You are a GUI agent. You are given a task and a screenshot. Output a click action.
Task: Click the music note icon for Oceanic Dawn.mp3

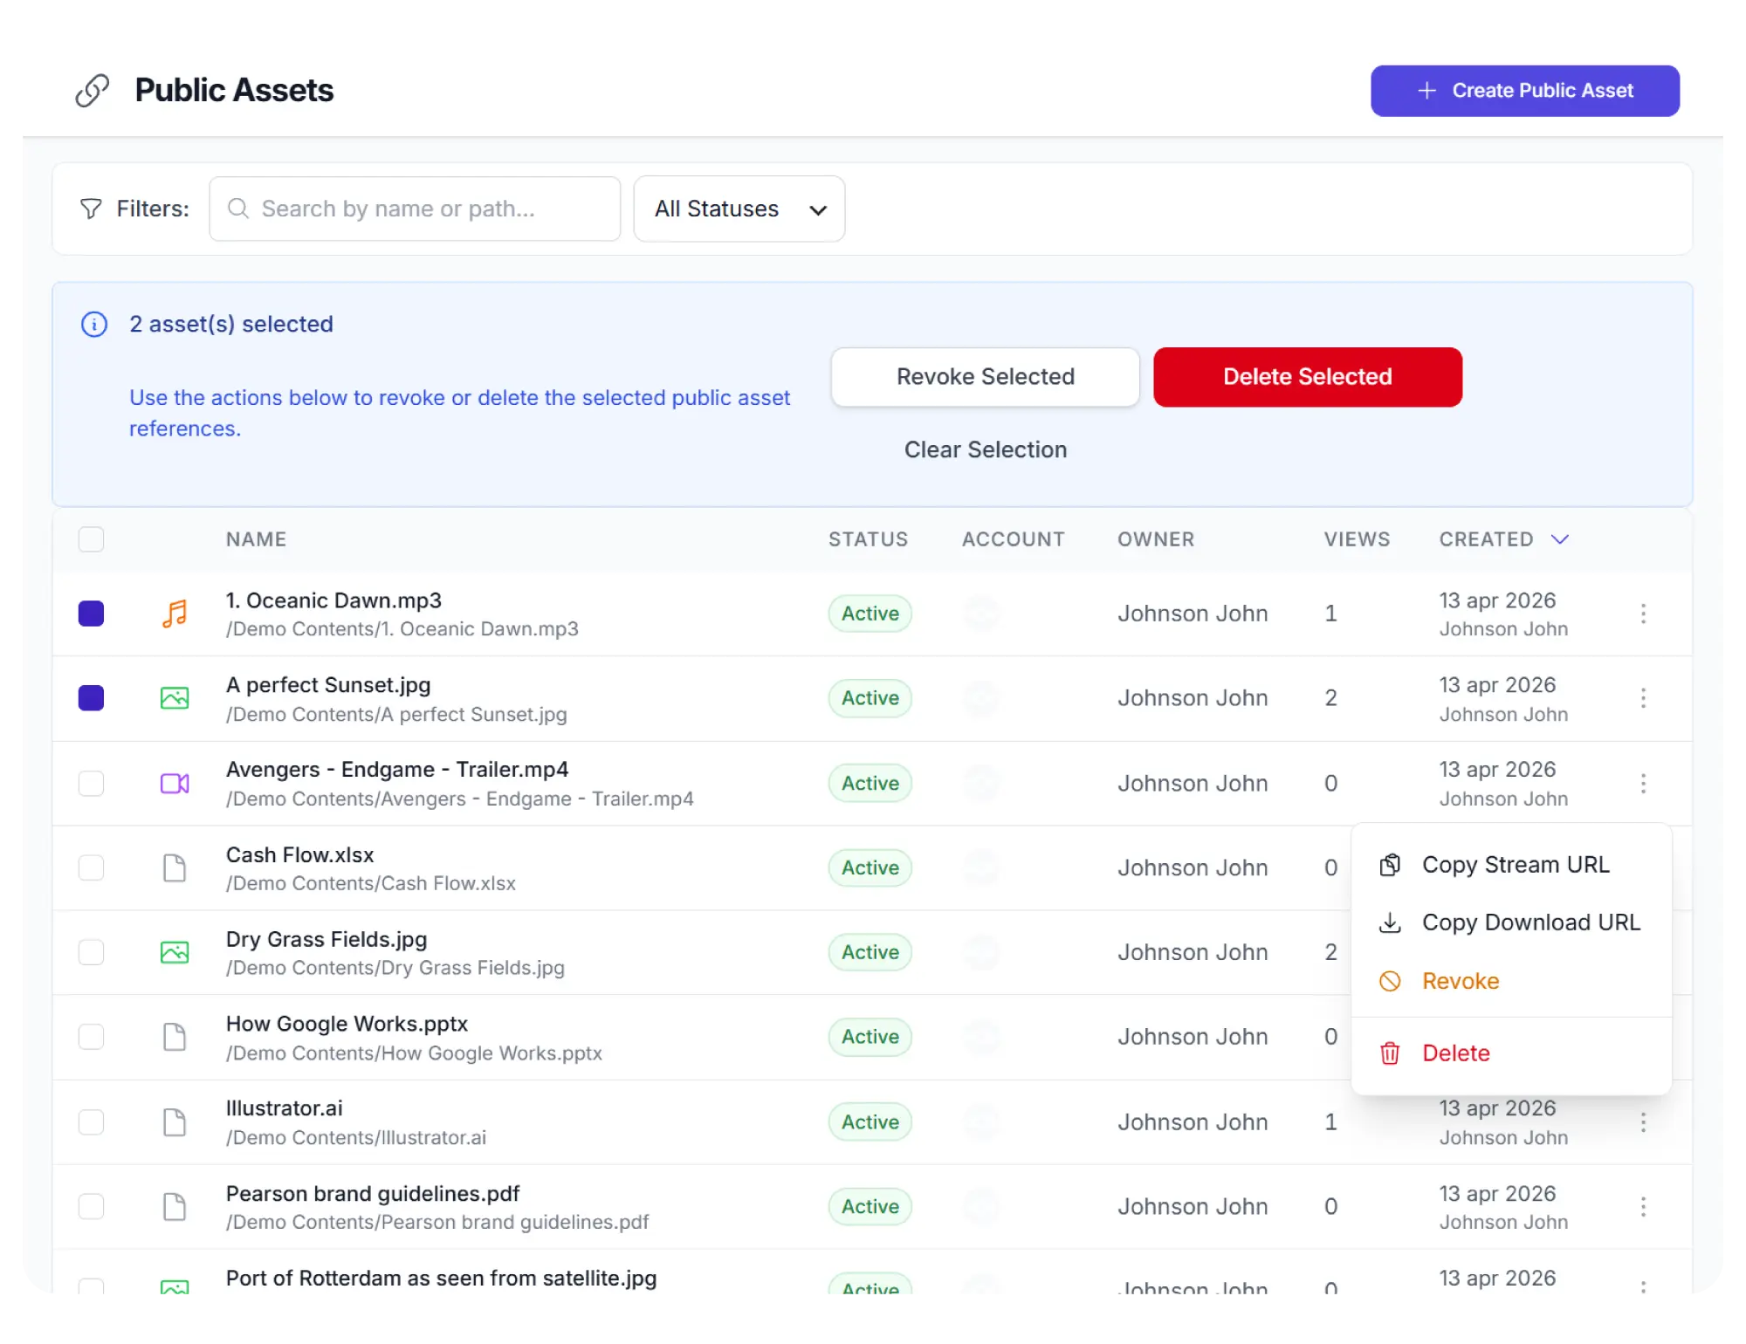pos(175,614)
